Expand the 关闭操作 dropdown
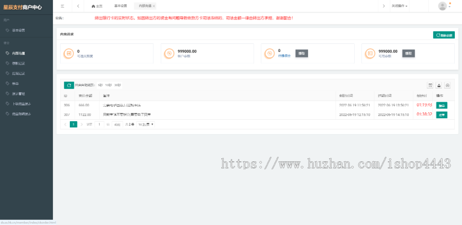This screenshot has width=462, height=225. click(x=399, y=6)
